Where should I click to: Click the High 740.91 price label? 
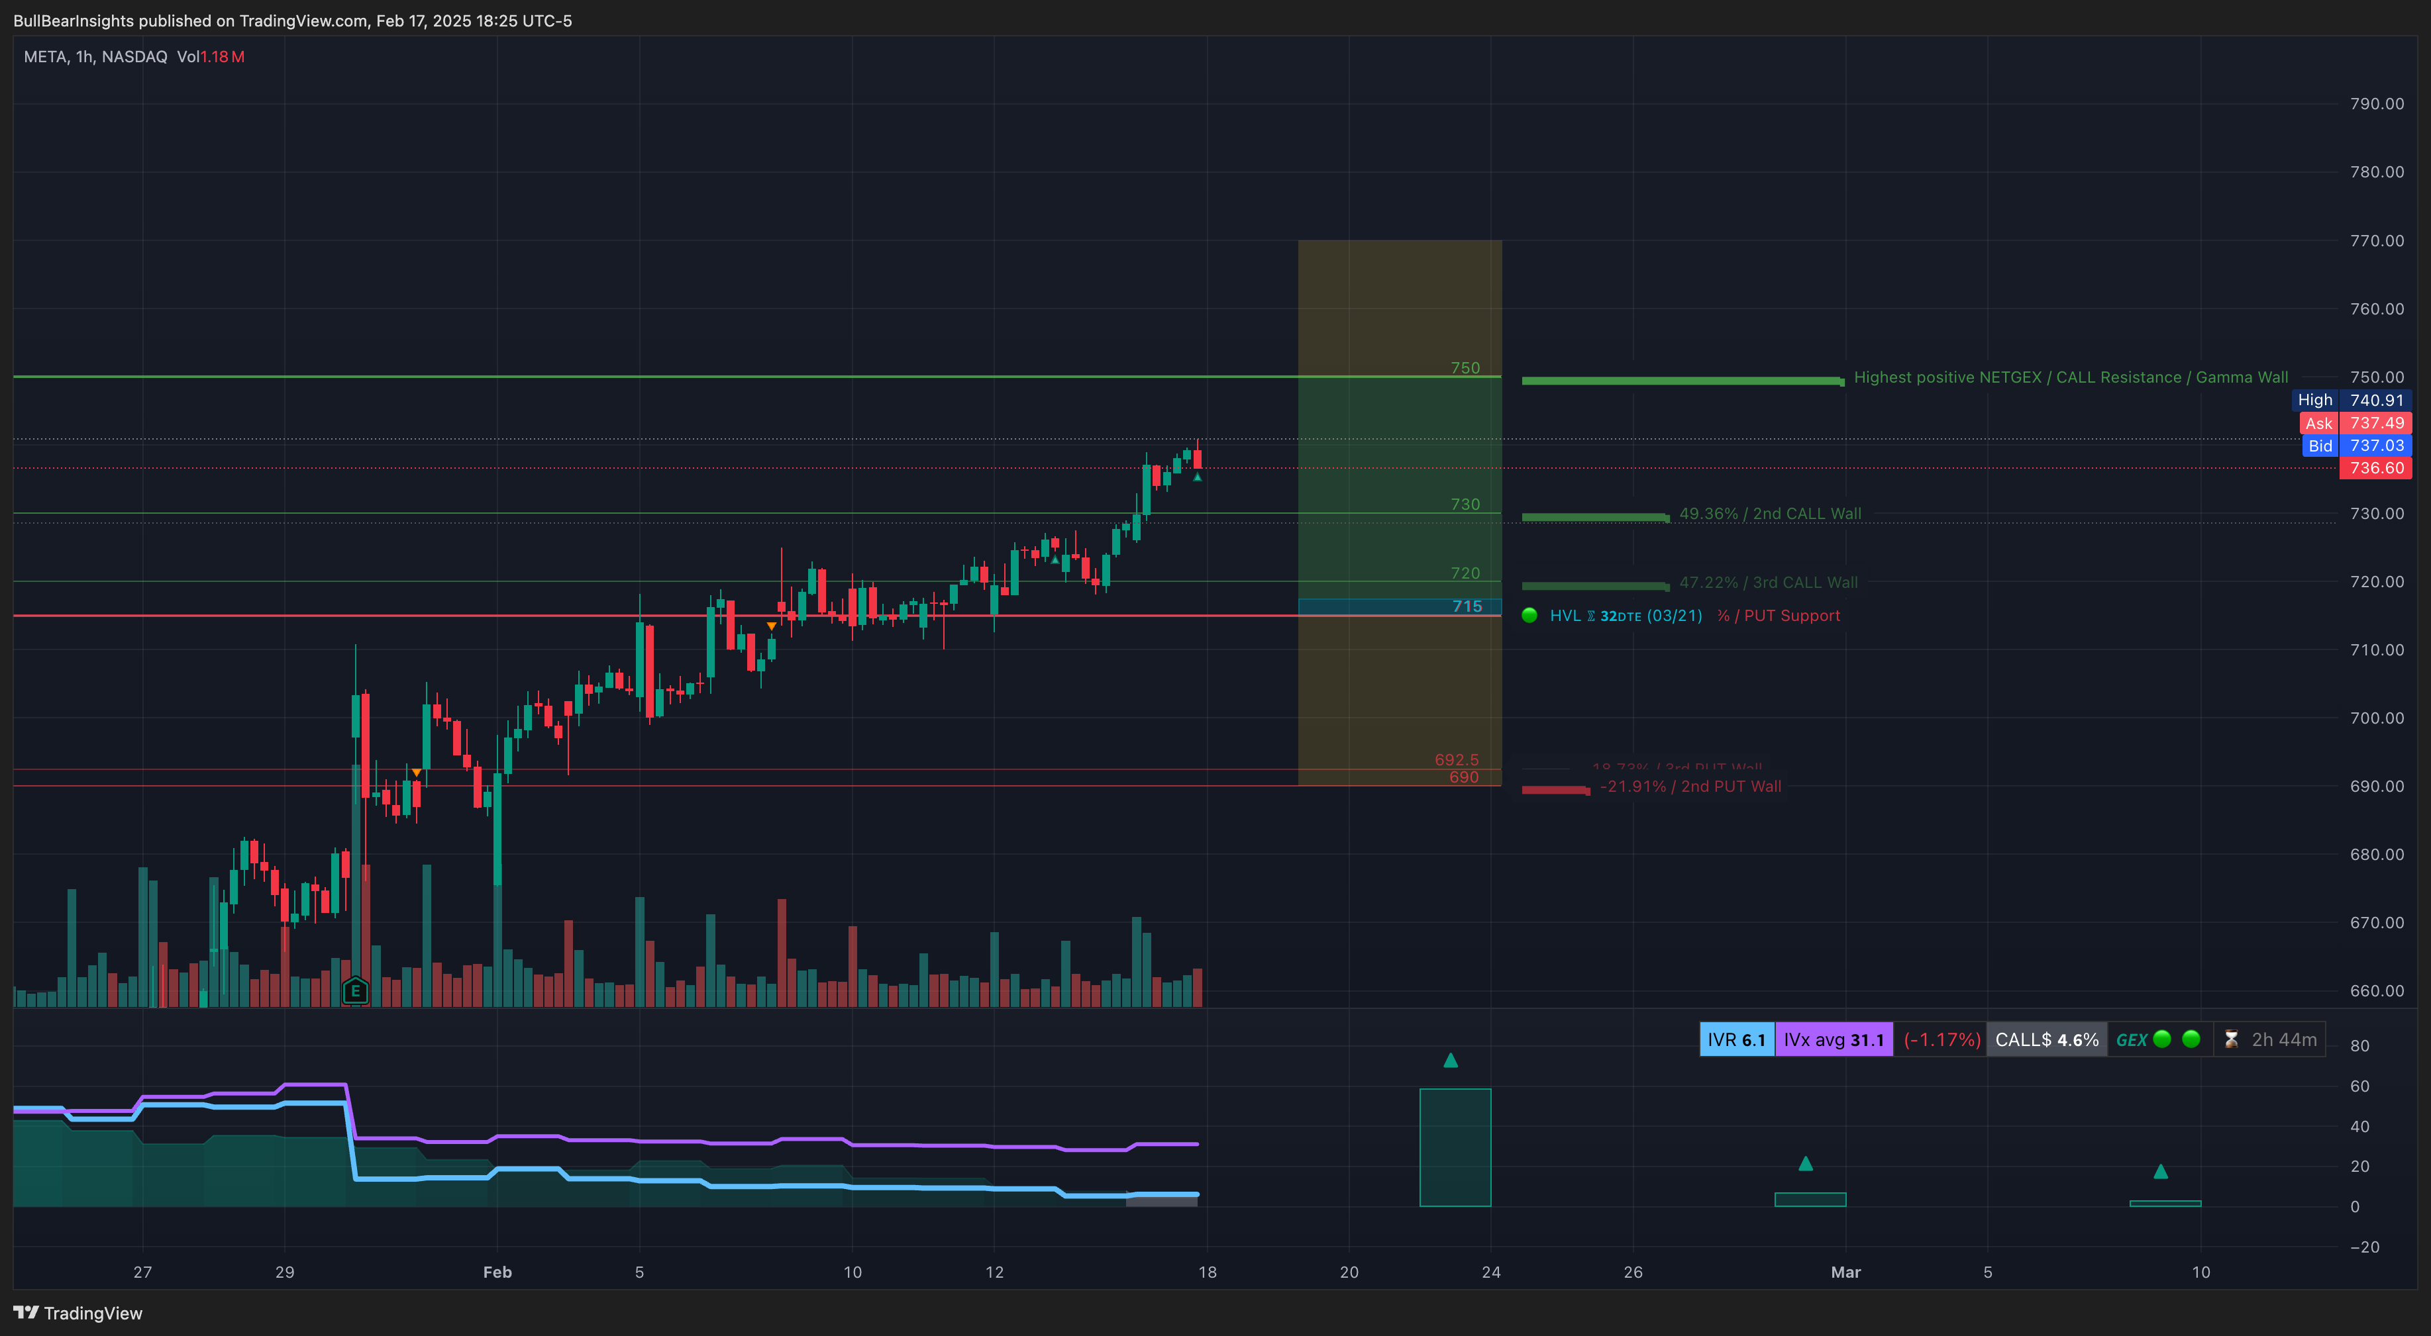[2352, 400]
